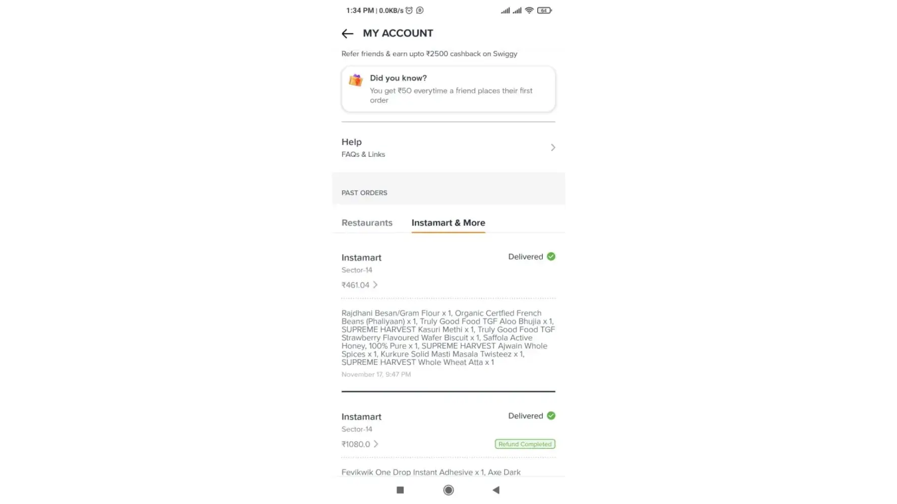The image size is (897, 504).
Task: Tap green Delivered checkmark on ₹461.04 order
Action: point(551,257)
